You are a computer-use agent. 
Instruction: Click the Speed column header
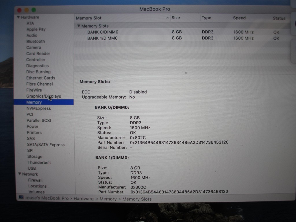[x=239, y=18]
